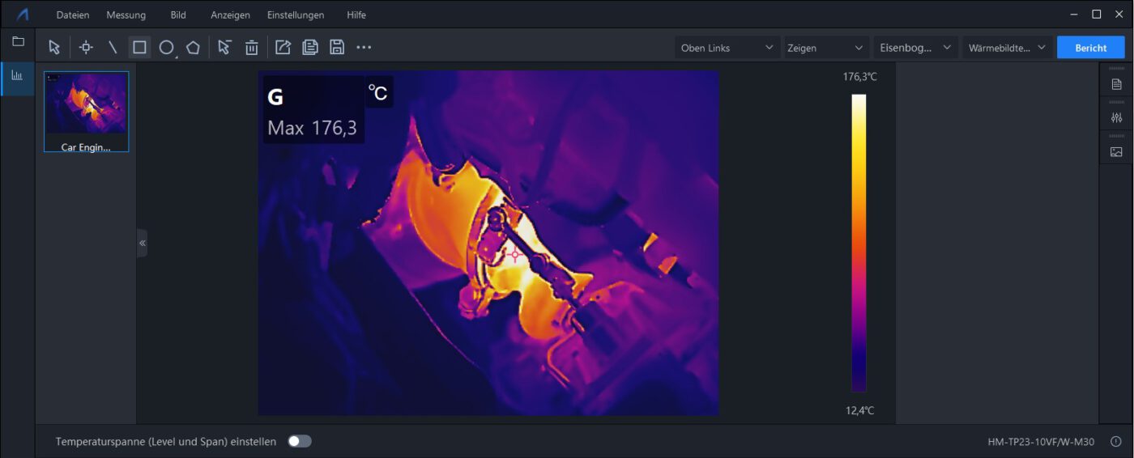Viewport: 1134px width, 458px height.
Task: Click the copy documents icon
Action: pyautogui.click(x=310, y=48)
